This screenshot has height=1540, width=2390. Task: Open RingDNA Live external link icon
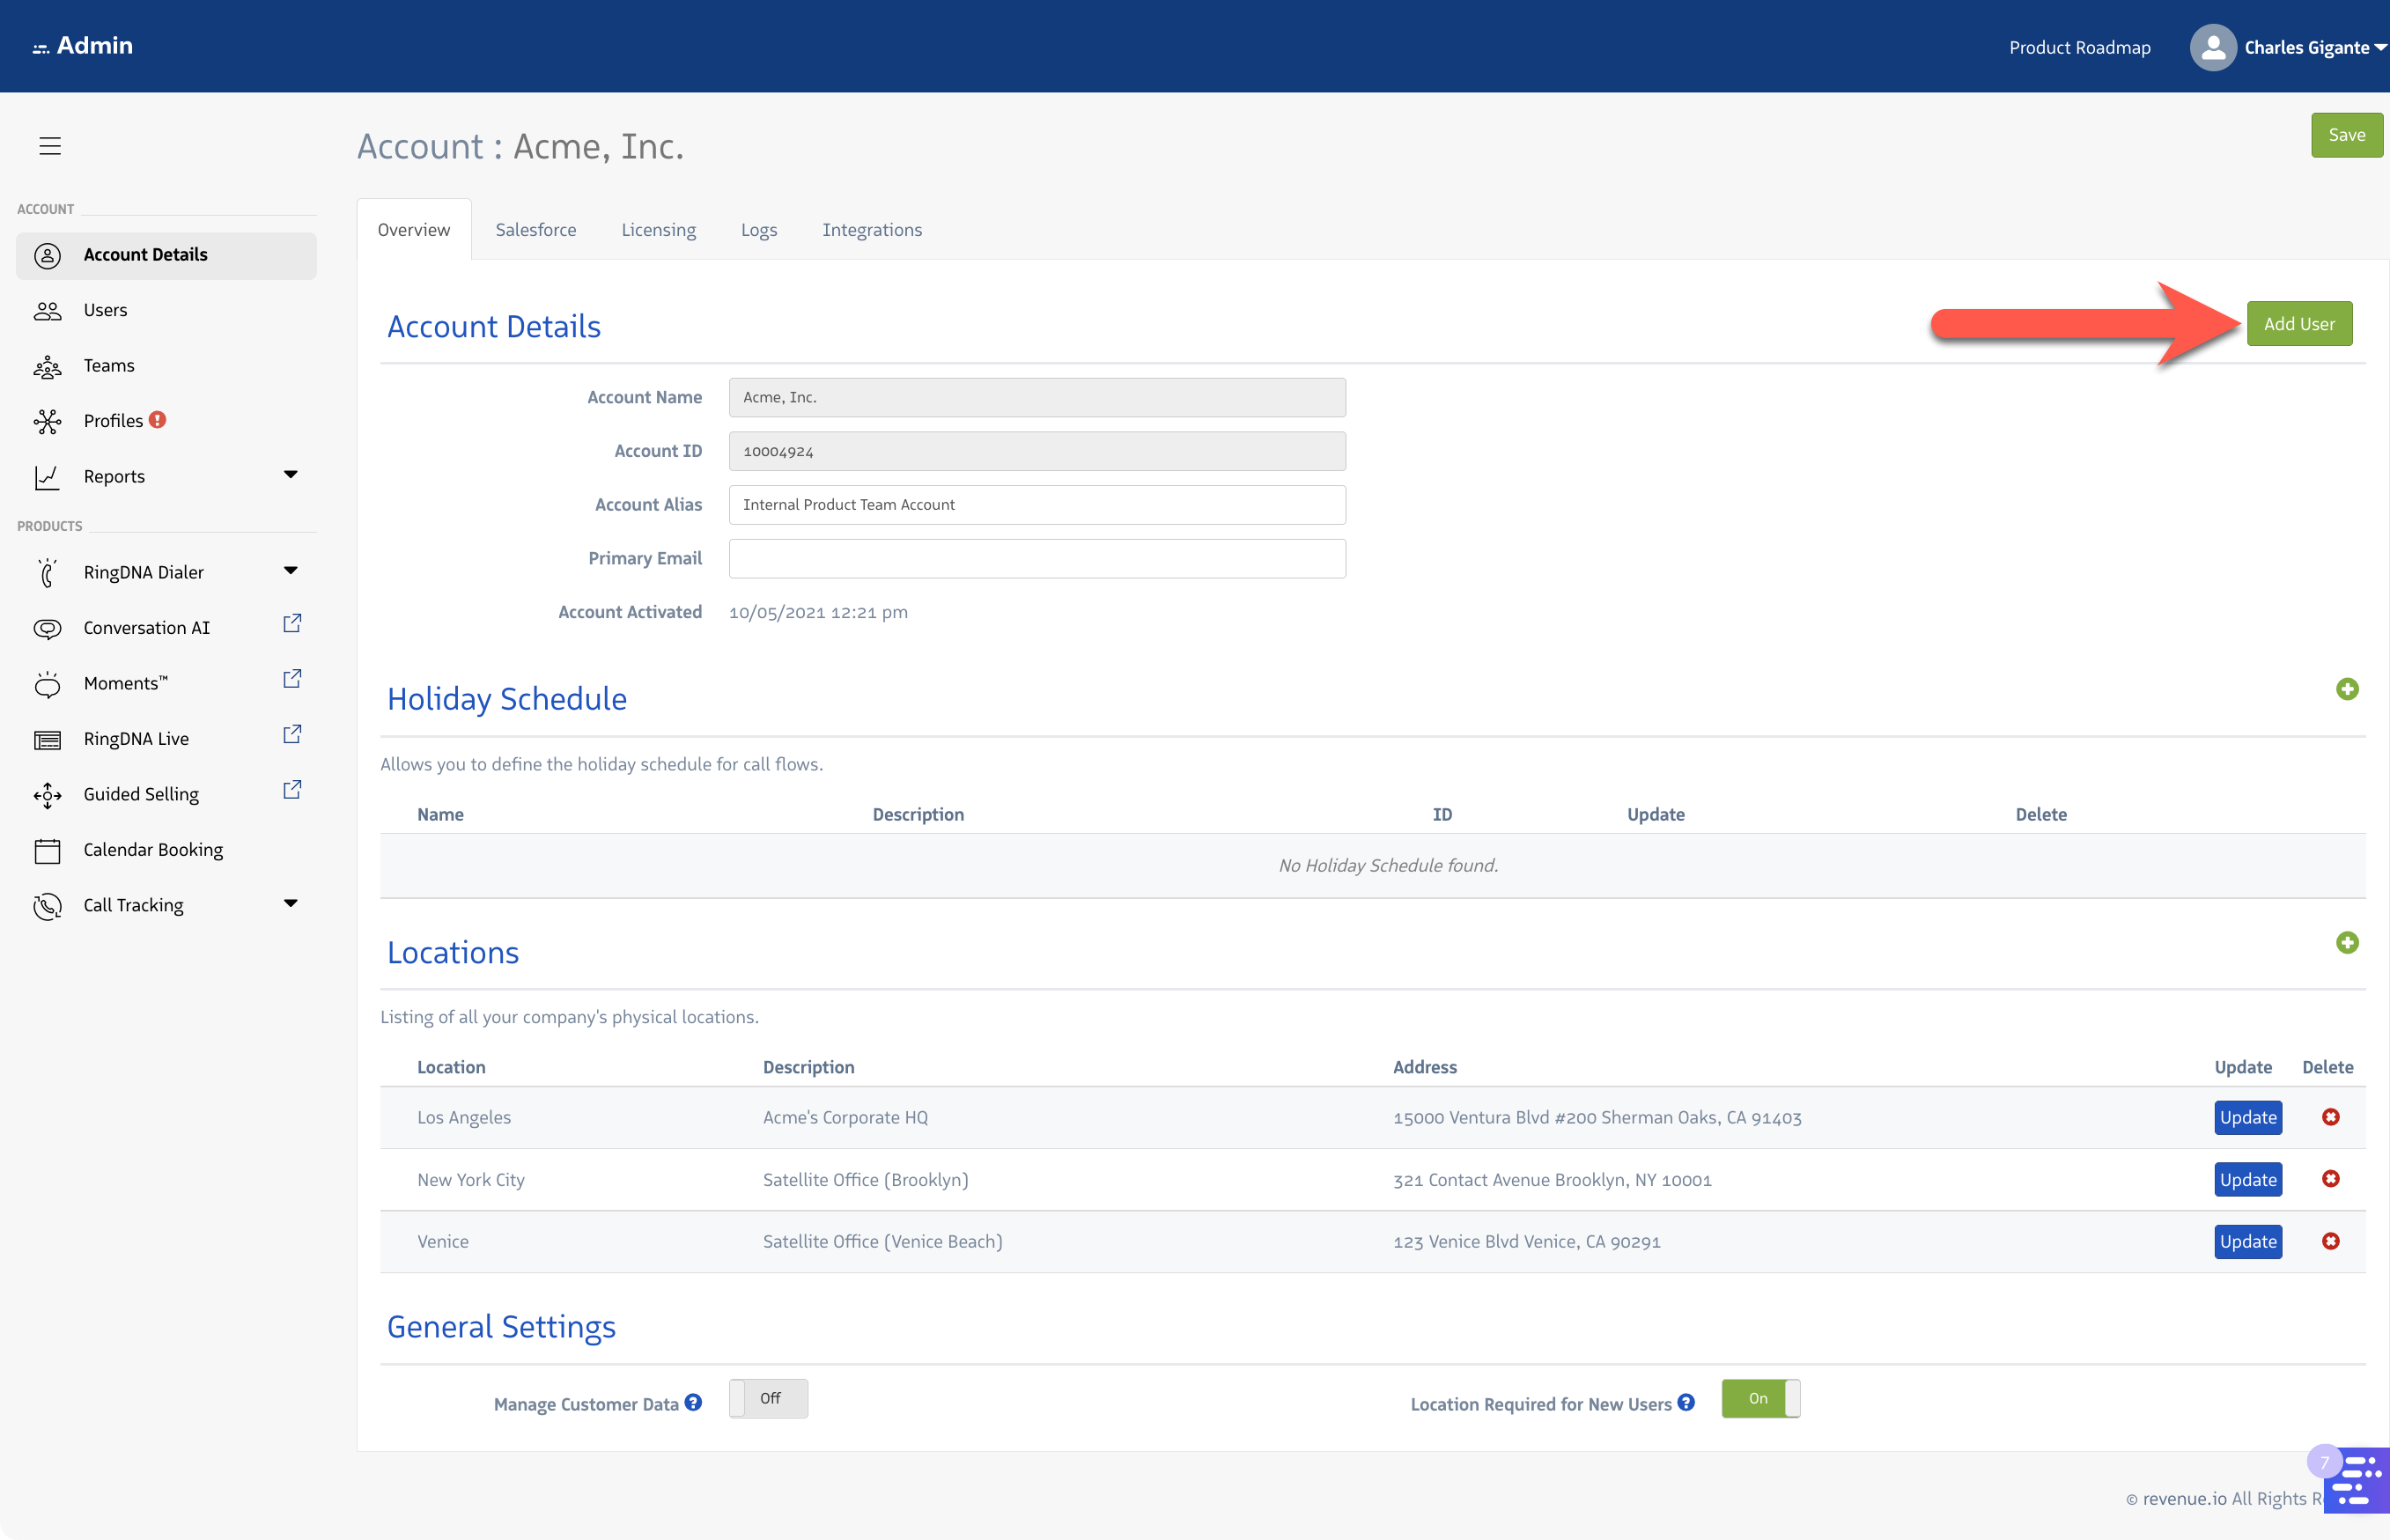(x=292, y=735)
